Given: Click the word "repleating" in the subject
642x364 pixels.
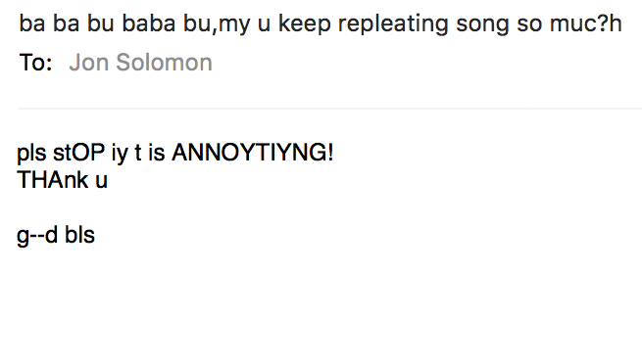Looking at the screenshot, I should tap(393, 23).
